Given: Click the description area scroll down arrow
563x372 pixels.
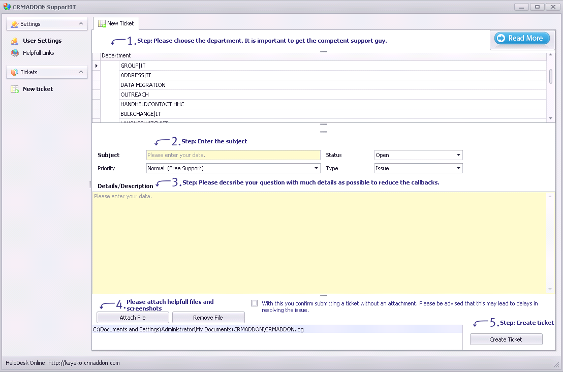Looking at the screenshot, I should tap(550, 289).
